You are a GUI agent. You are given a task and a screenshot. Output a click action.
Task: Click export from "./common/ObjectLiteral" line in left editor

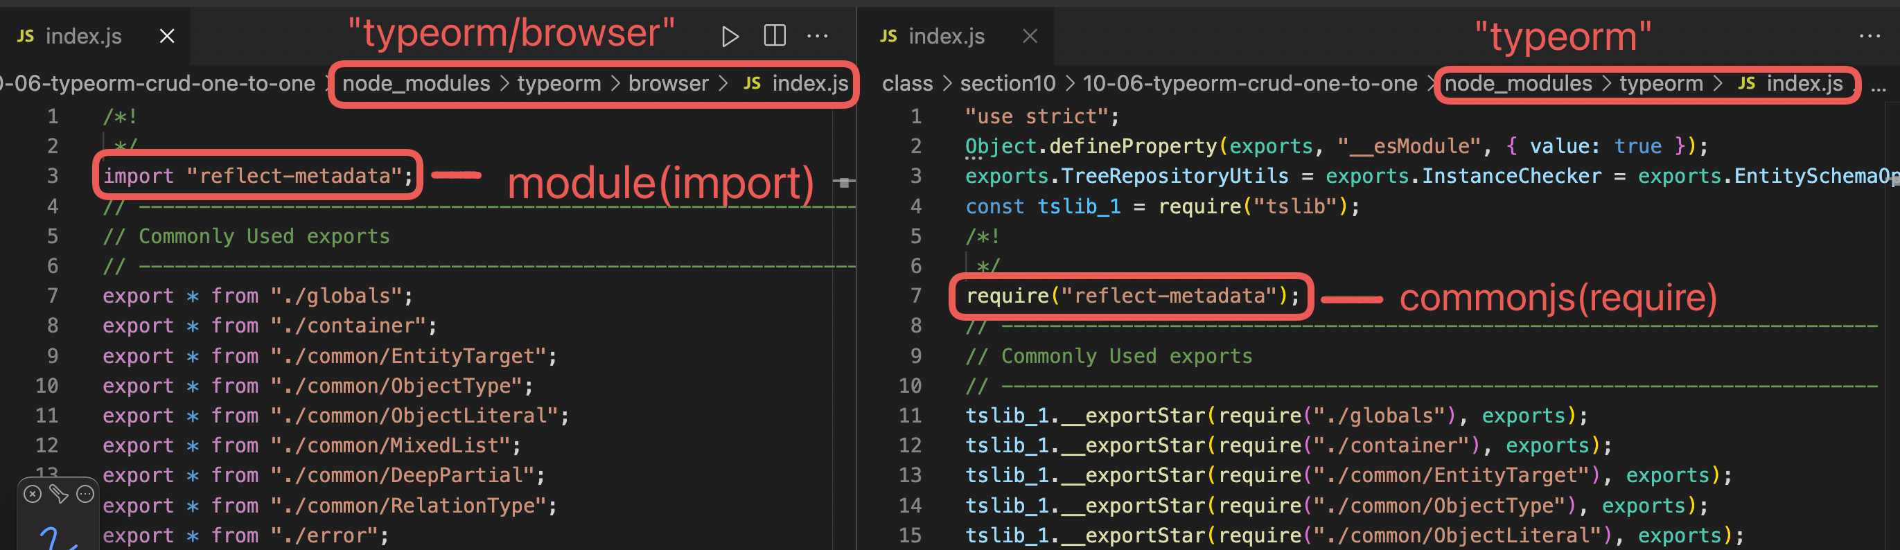pyautogui.click(x=335, y=416)
